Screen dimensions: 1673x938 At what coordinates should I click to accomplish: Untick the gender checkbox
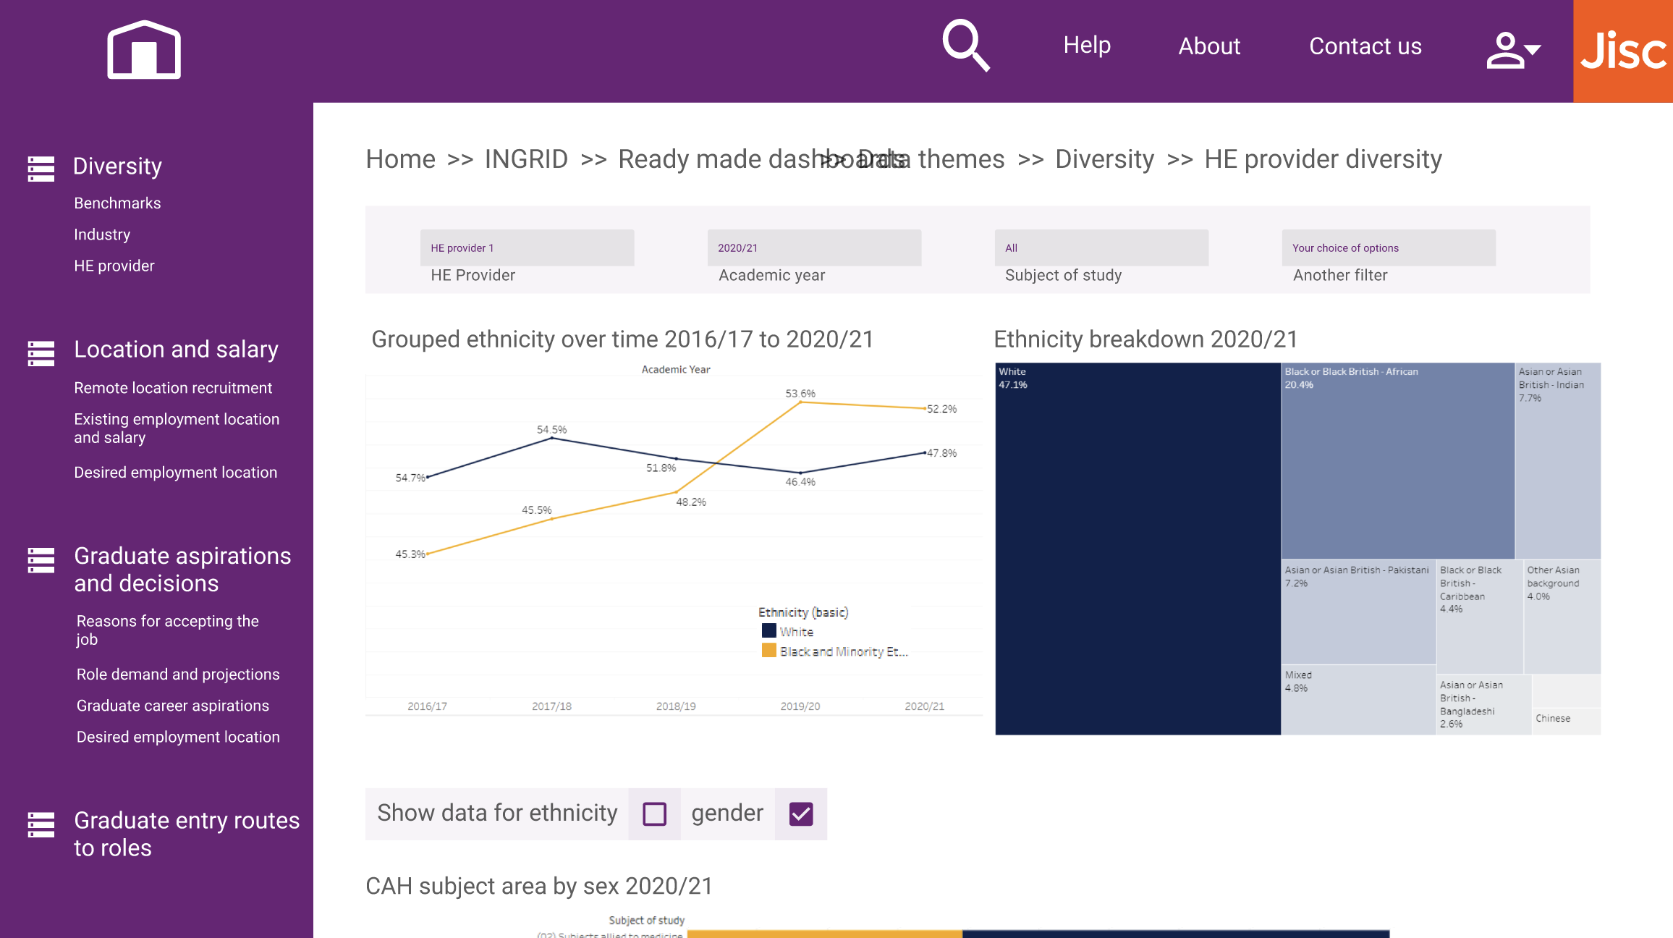pyautogui.click(x=800, y=814)
